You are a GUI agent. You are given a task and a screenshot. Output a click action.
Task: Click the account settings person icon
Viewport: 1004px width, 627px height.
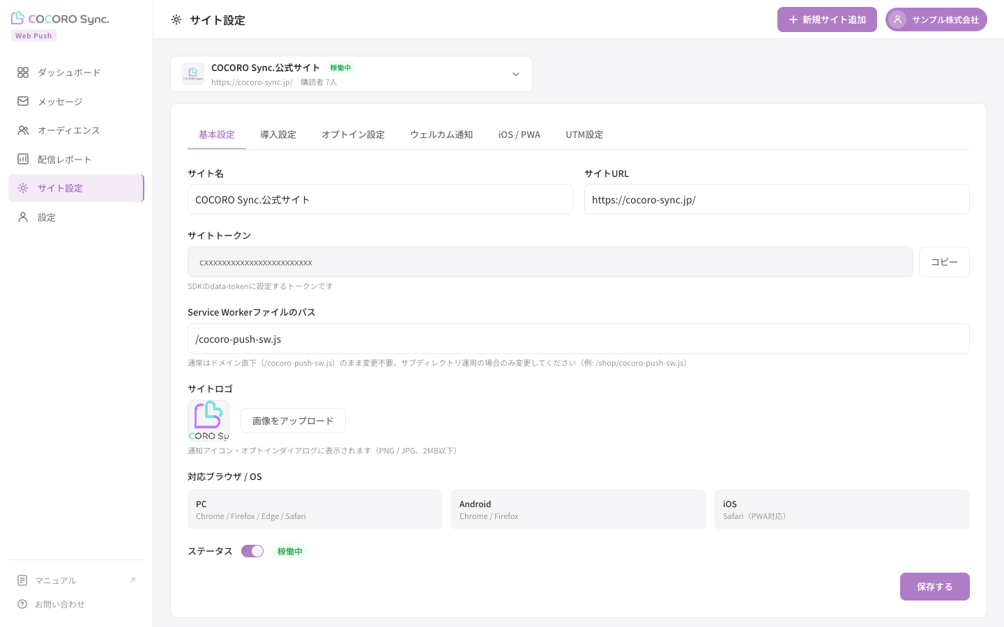tap(23, 217)
